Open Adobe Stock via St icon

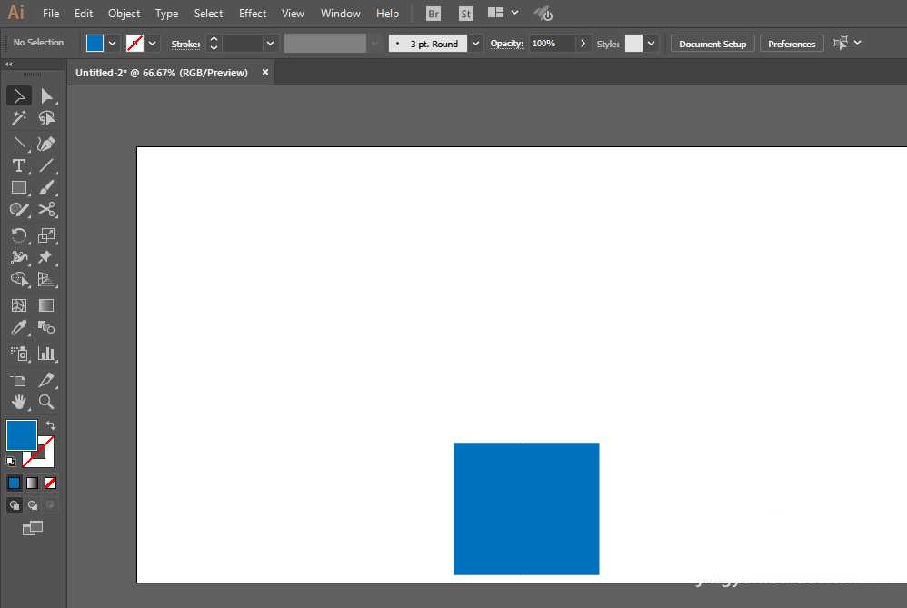tap(465, 14)
